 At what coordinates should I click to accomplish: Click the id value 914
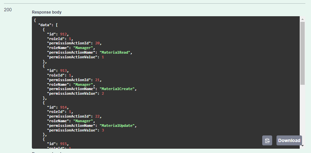tap(63, 107)
